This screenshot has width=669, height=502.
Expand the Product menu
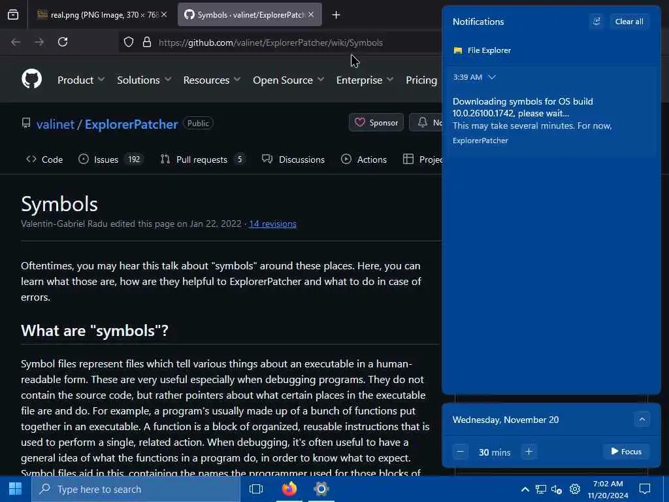pos(80,80)
